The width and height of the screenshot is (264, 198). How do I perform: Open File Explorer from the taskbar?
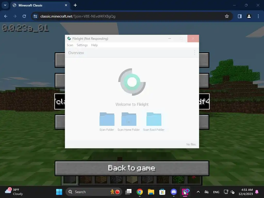(151, 192)
